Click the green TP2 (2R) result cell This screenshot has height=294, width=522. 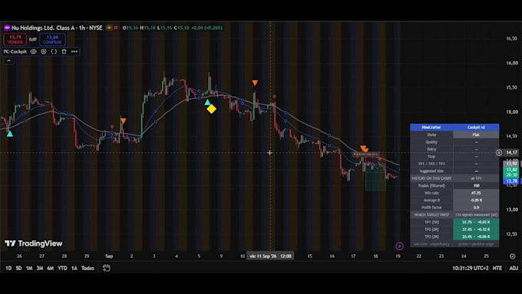476,230
